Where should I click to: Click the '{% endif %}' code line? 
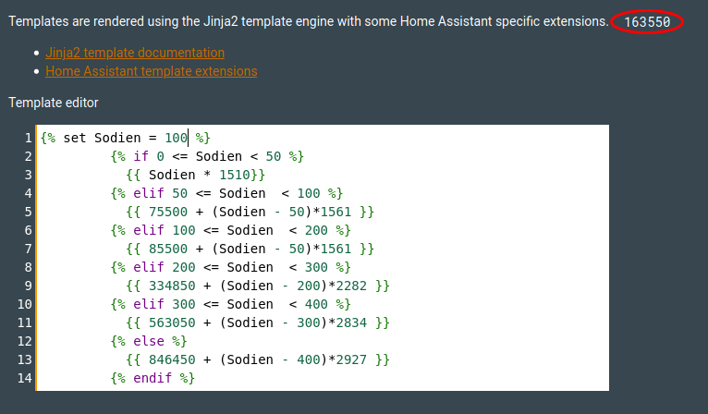153,378
